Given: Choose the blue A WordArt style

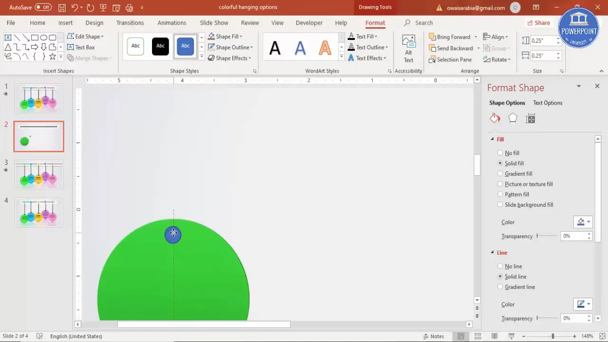Looking at the screenshot, I should point(300,47).
